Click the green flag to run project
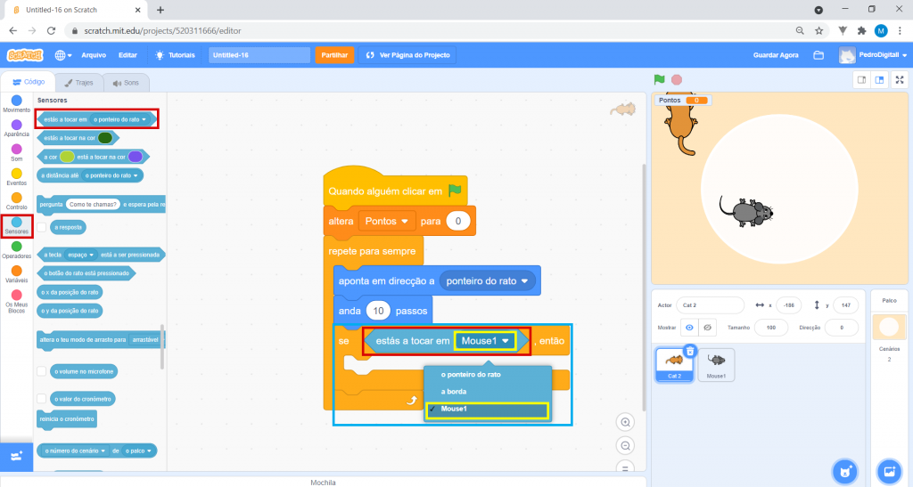This screenshot has width=913, height=487. tap(659, 79)
